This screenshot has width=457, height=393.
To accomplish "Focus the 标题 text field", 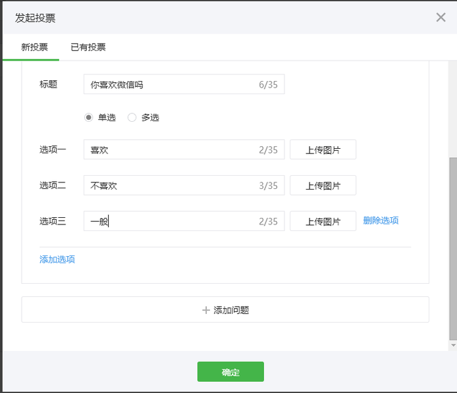I will coord(173,84).
